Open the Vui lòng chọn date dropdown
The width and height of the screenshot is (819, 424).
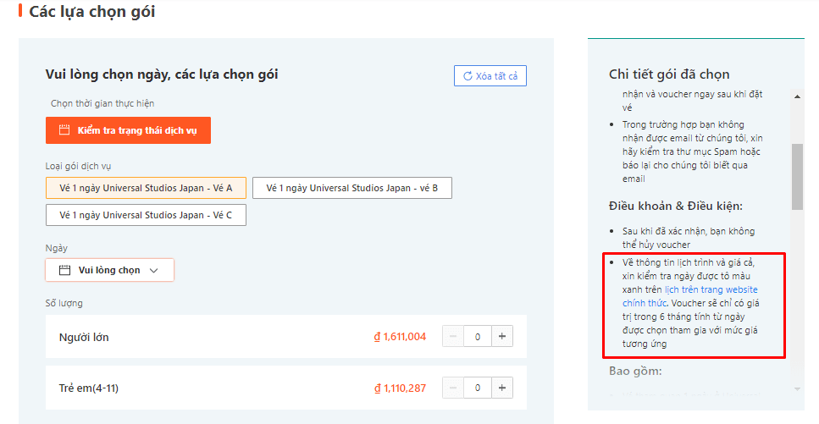click(109, 270)
